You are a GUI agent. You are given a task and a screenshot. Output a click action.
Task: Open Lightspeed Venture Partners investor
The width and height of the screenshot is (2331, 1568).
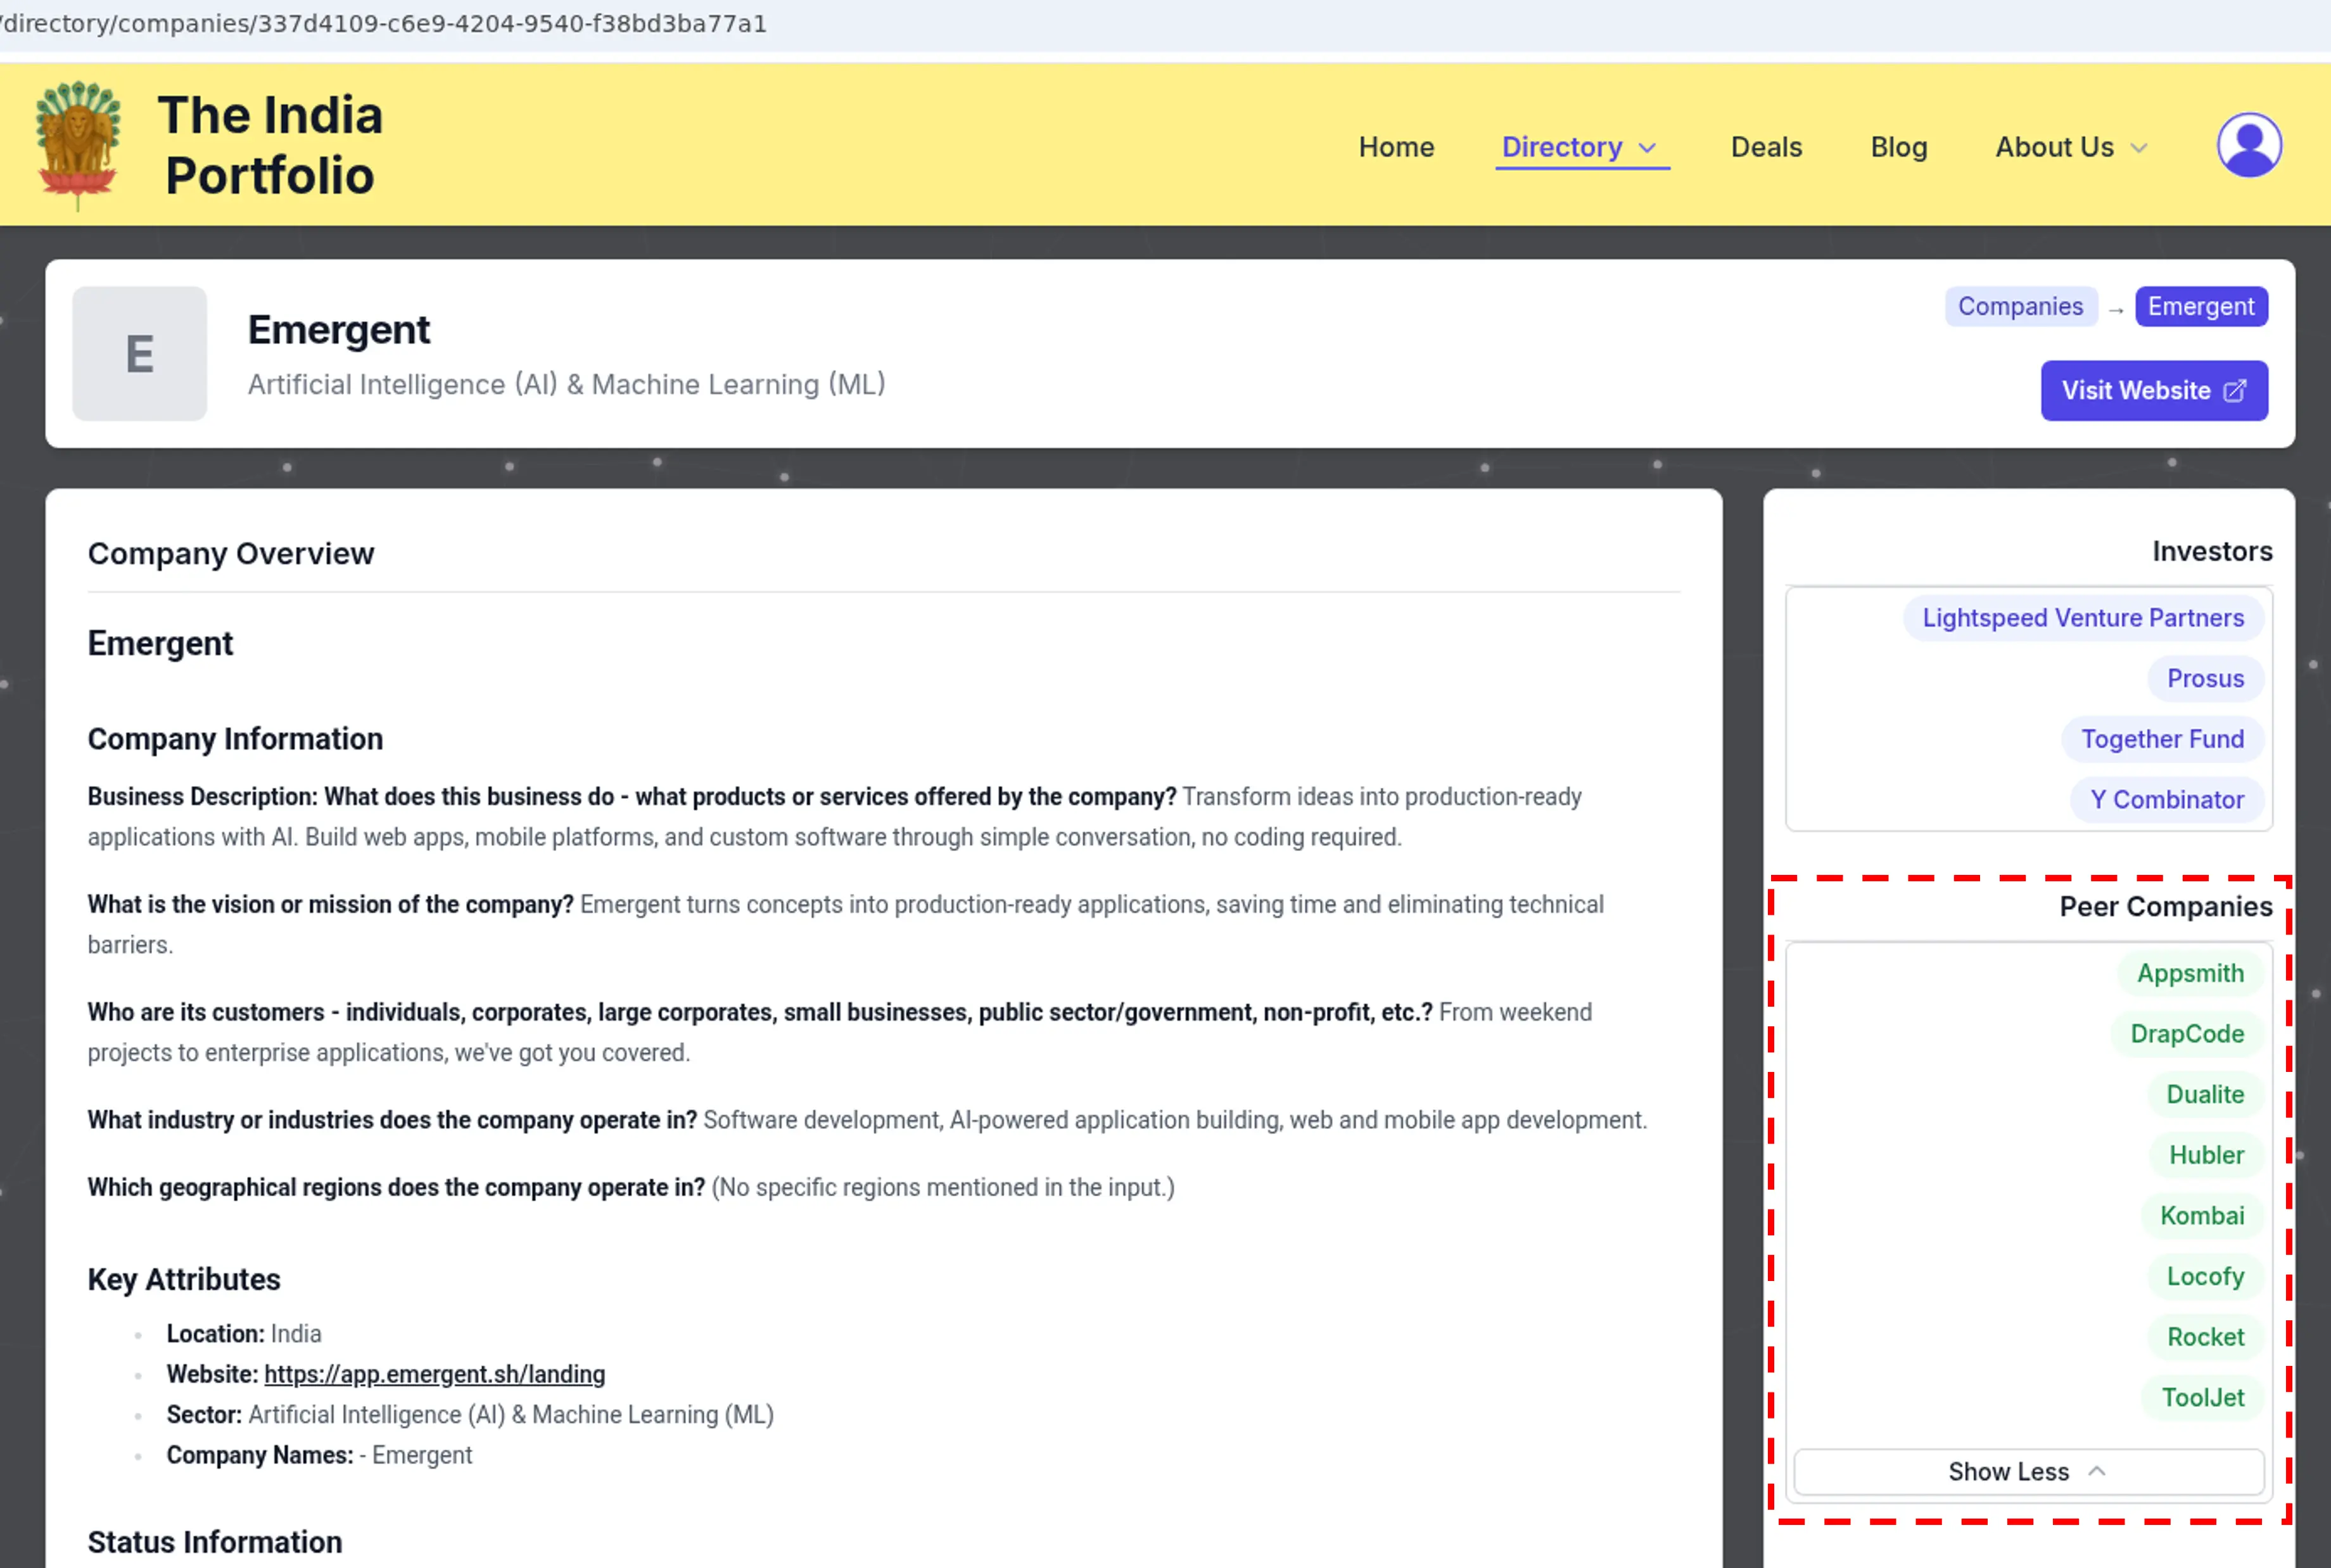pyautogui.click(x=2082, y=618)
